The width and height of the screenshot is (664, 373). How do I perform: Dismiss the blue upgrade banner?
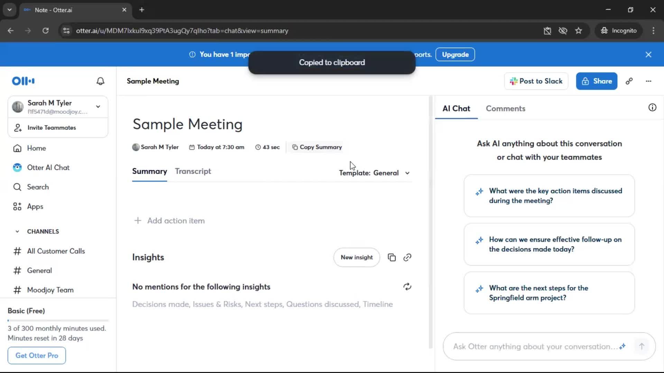pyautogui.click(x=648, y=55)
